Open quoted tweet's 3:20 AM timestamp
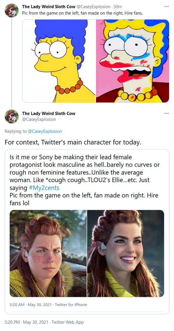Image resolution: width=174 pixels, height=331 pixels. 31,305
